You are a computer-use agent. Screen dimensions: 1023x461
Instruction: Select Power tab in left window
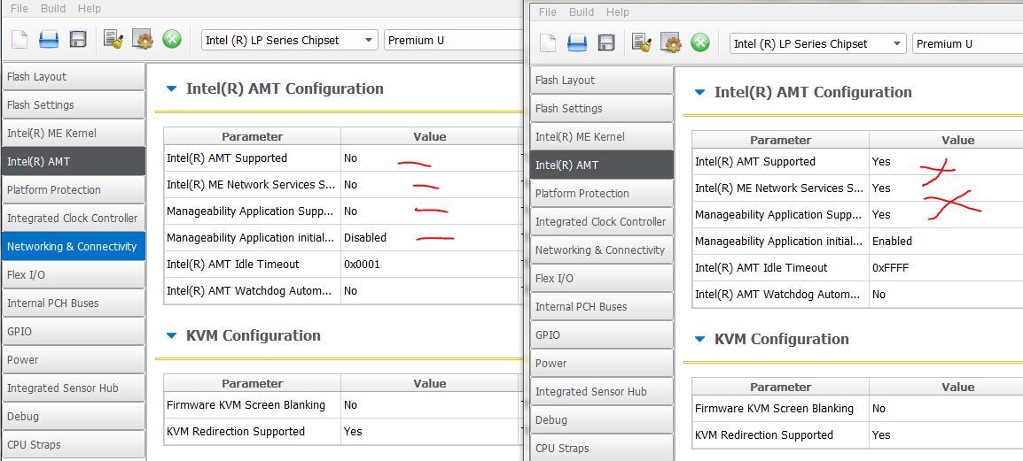click(73, 359)
